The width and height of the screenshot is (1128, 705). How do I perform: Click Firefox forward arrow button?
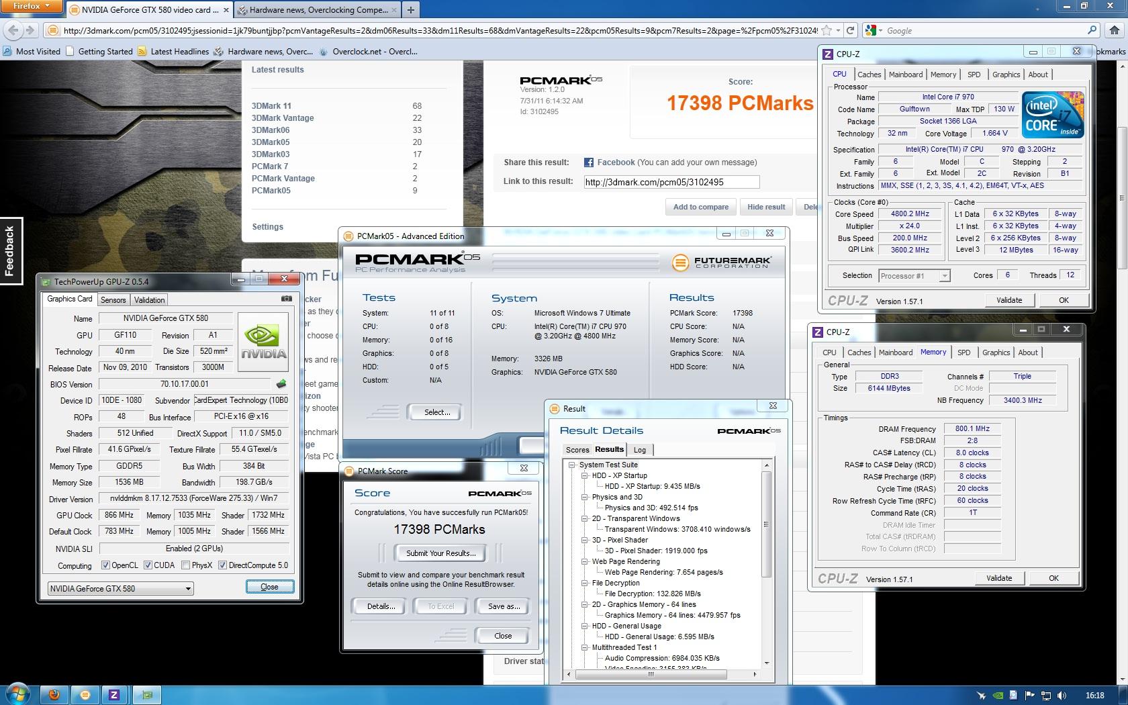tap(30, 30)
